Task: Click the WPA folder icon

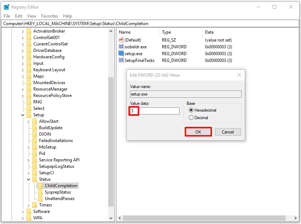Action: 29,218
